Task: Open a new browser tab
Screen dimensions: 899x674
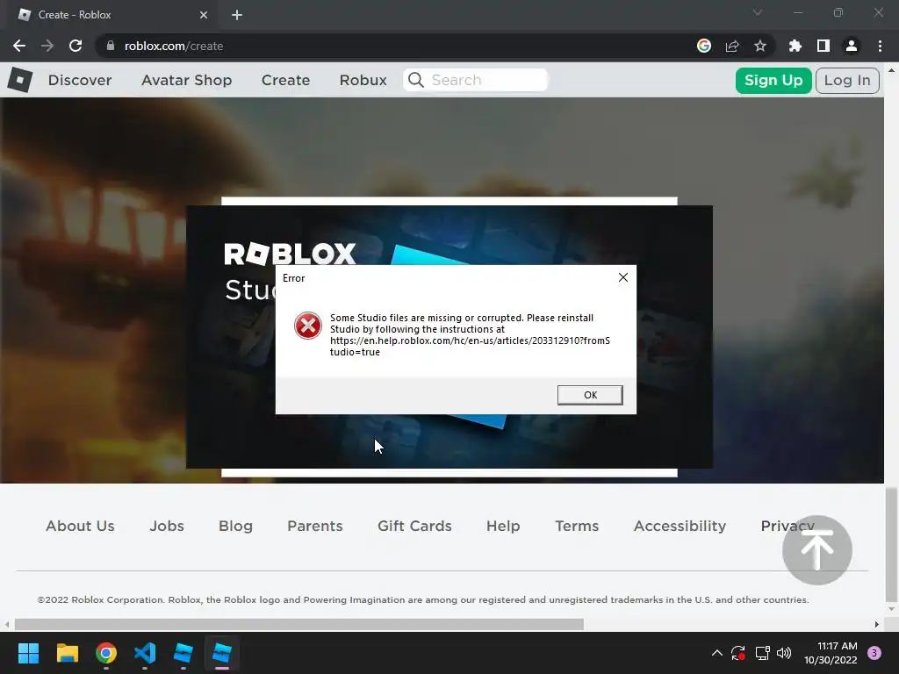Action: (x=237, y=15)
